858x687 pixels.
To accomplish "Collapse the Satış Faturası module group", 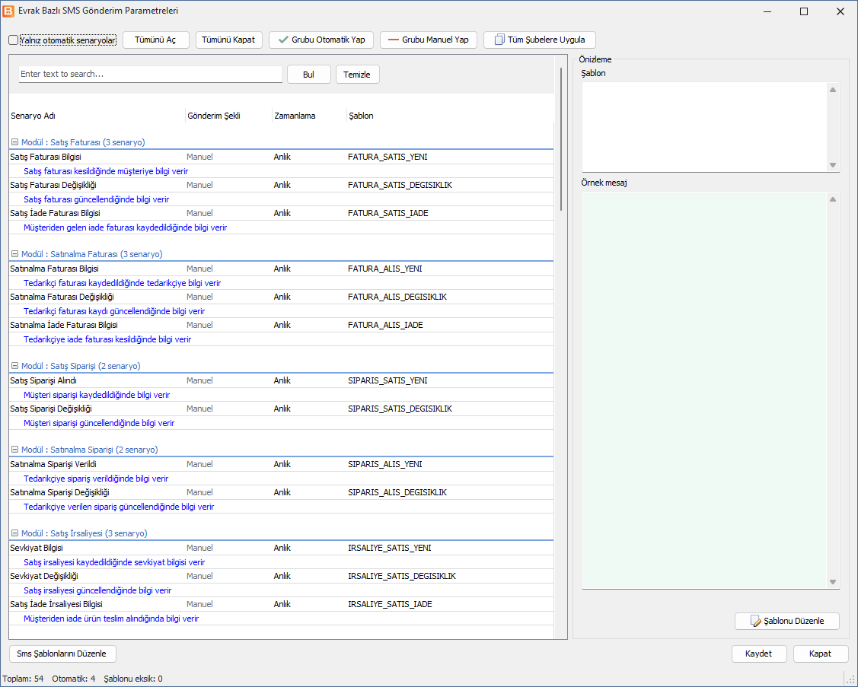I will [14, 142].
